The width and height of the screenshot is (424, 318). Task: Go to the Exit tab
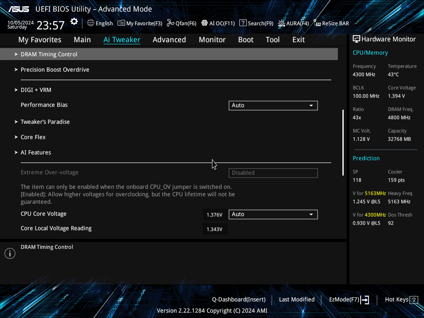tap(299, 39)
